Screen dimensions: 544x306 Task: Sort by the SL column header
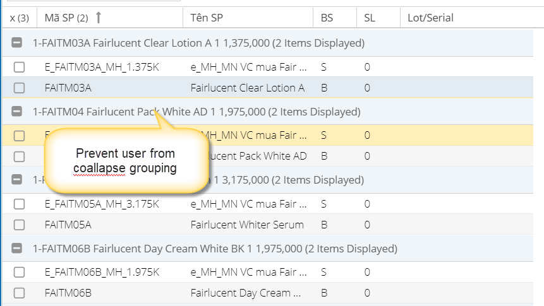tap(370, 18)
